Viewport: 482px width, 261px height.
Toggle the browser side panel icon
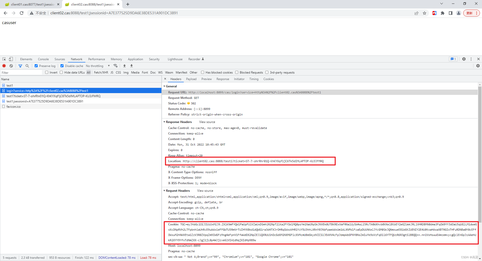(451, 13)
